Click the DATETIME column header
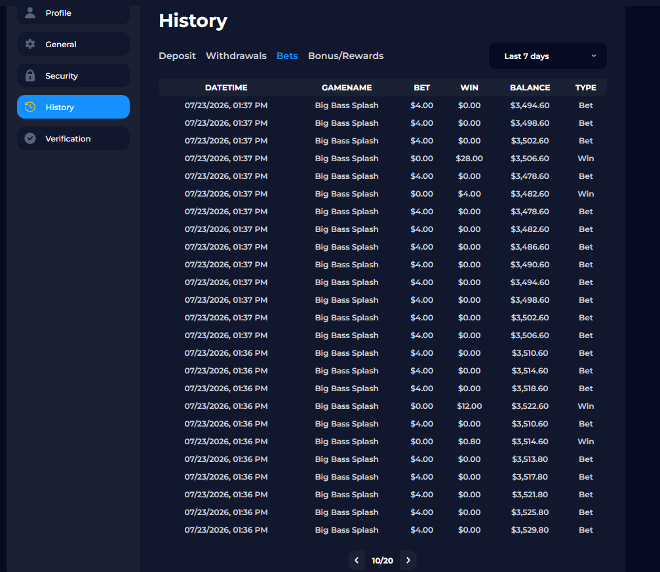Image resolution: width=660 pixels, height=572 pixels. [226, 88]
